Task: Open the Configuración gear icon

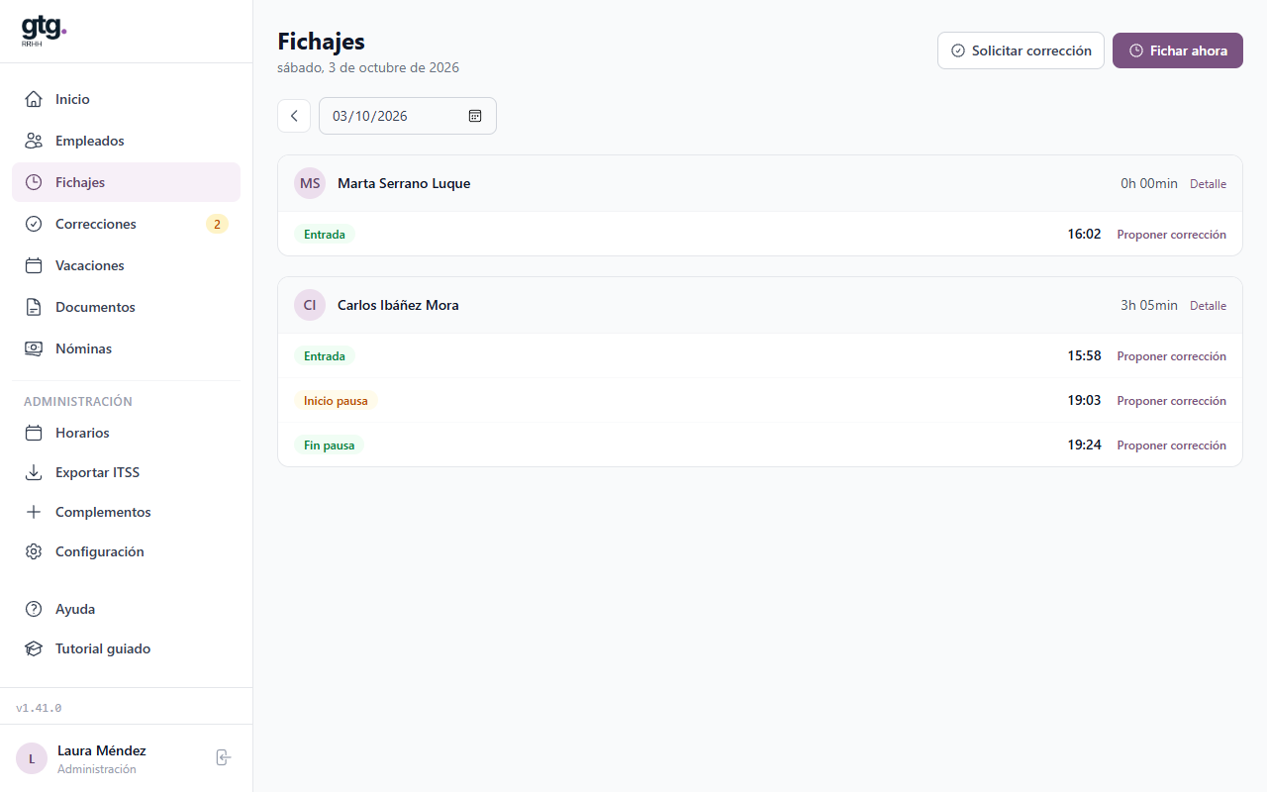Action: [x=34, y=551]
